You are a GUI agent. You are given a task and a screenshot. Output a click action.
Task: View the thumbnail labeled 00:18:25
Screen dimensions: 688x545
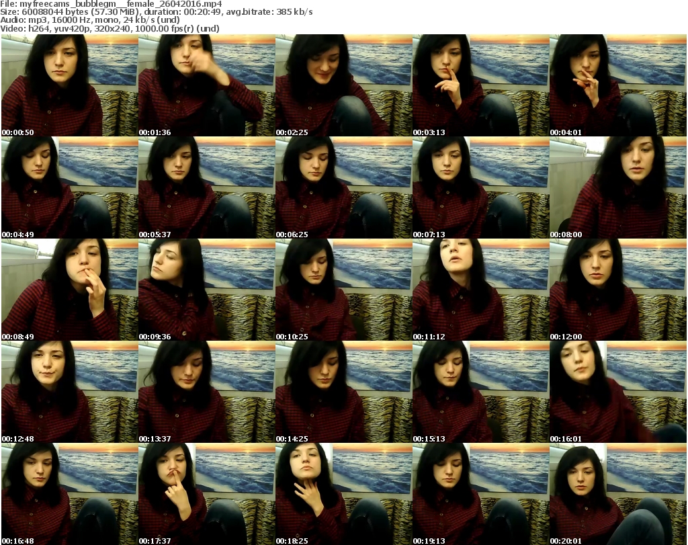(x=343, y=494)
